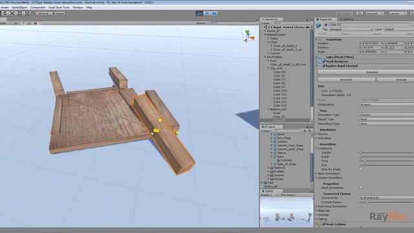Click the Scripts folder icon

point(272,179)
